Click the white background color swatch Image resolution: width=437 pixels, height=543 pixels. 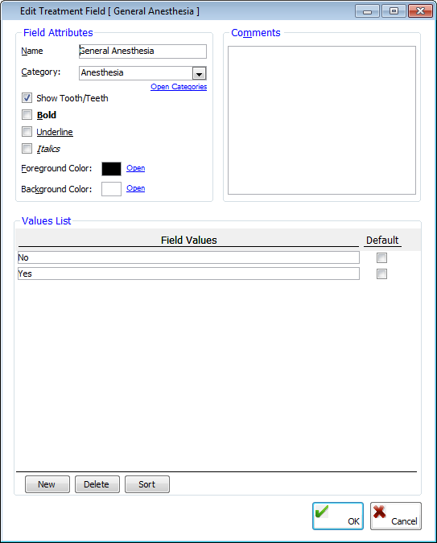tap(111, 189)
